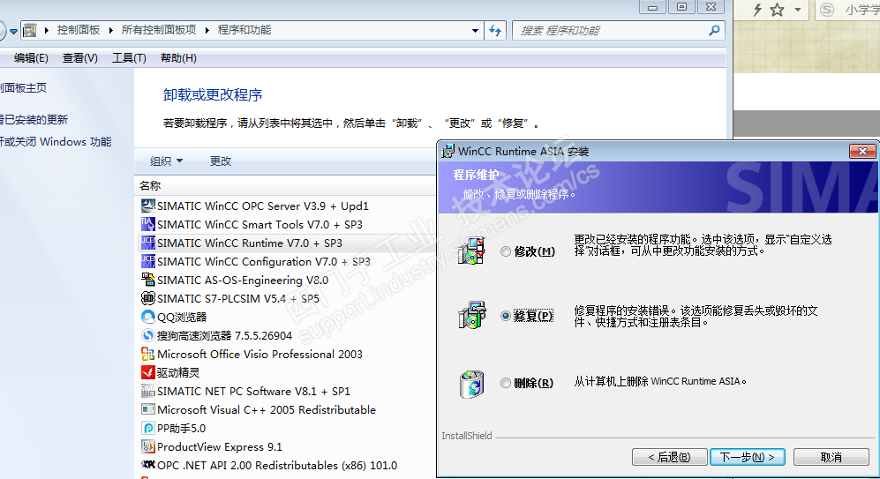This screenshot has height=479, width=880.
Task: Click the ProductView Express icon
Action: click(147, 446)
